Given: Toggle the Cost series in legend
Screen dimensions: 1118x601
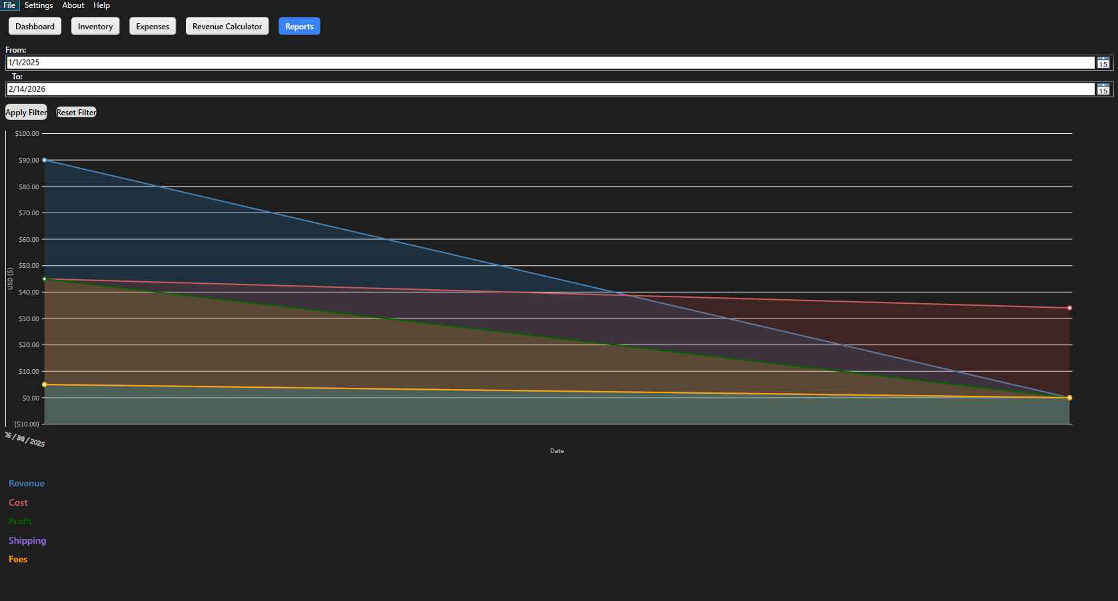Looking at the screenshot, I should (x=18, y=502).
